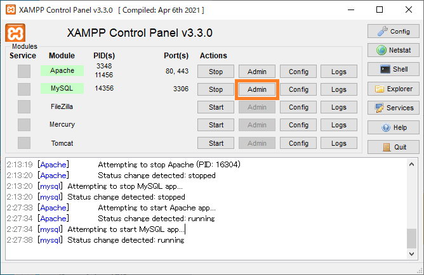View the MySQL Logs
Image resolution: width=424 pixels, height=275 pixels.
339,89
